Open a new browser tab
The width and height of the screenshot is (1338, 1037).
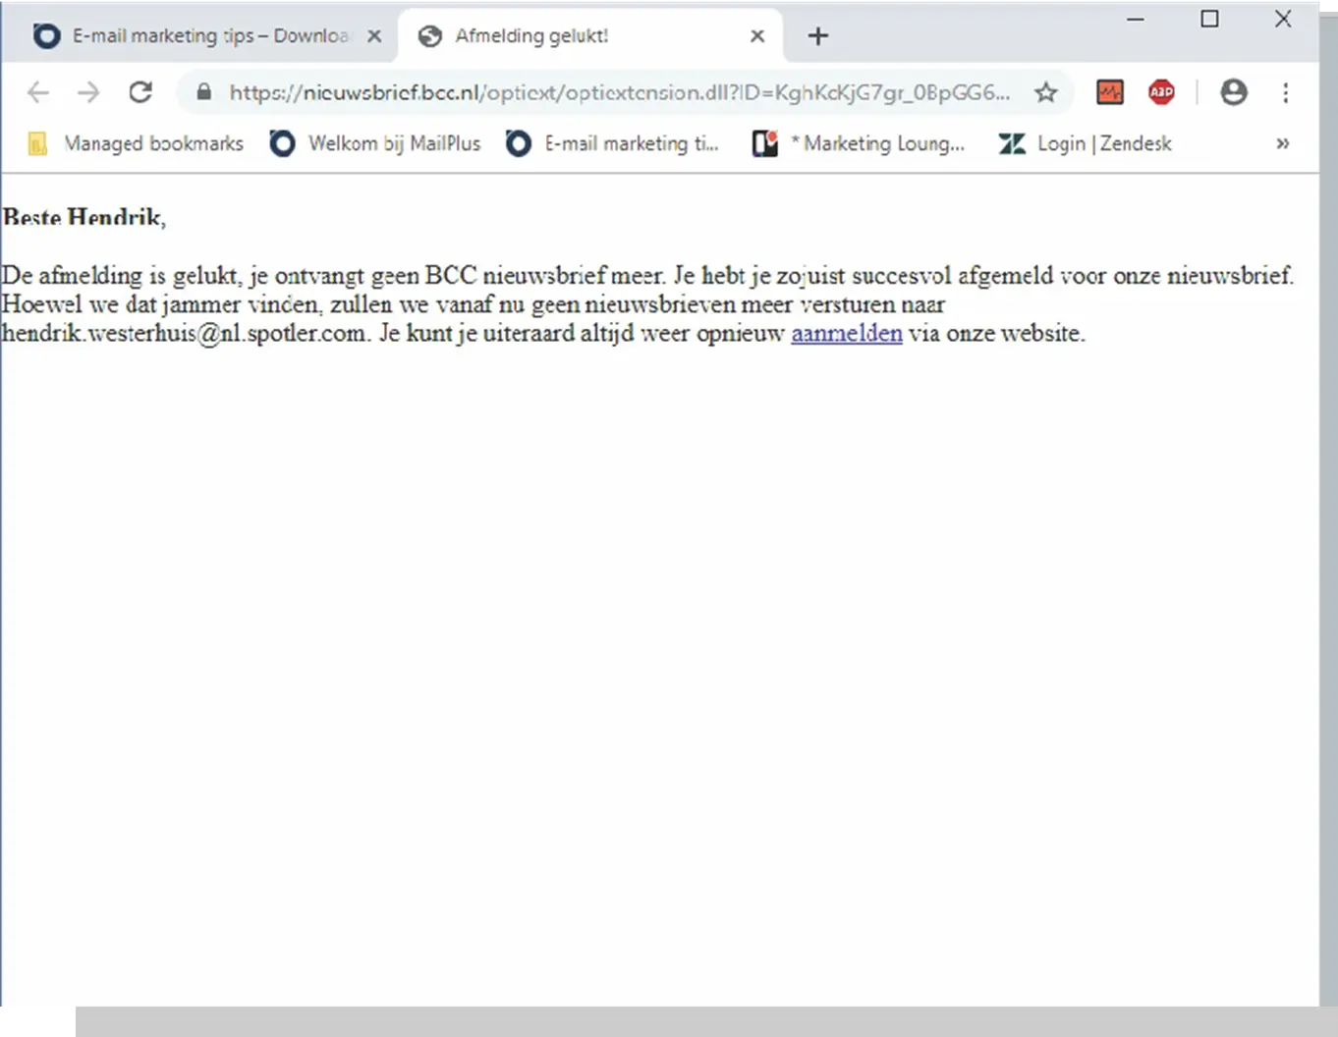[817, 36]
